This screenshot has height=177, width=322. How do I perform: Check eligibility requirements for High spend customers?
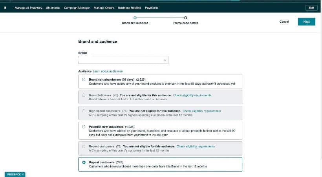[x=201, y=111]
